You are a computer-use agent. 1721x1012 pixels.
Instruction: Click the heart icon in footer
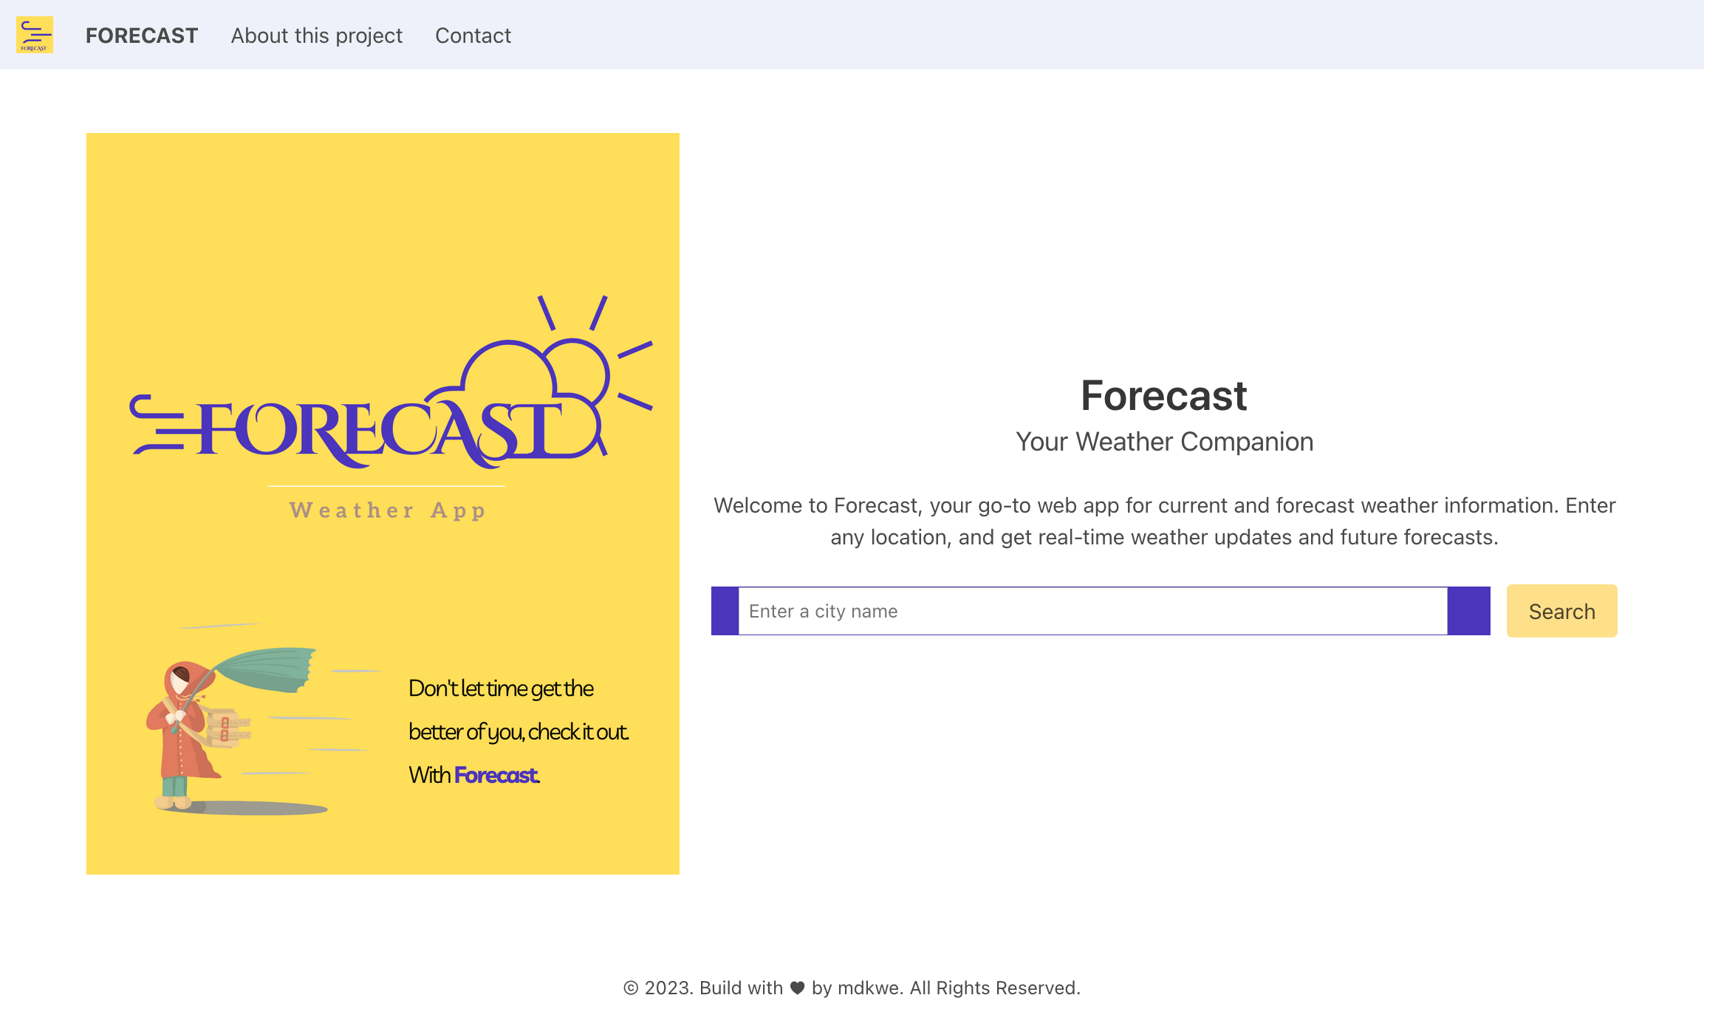(x=797, y=988)
